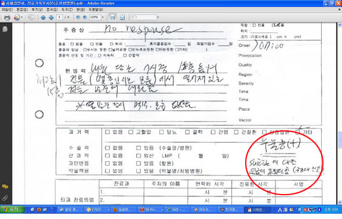Go to previous page with up arrow
Viewport: 342px width, 219px height.
coord(43,17)
